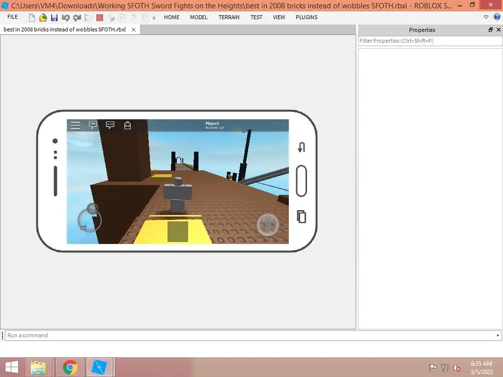Open the Windows Start menu
This screenshot has width=503, height=377.
[12, 367]
